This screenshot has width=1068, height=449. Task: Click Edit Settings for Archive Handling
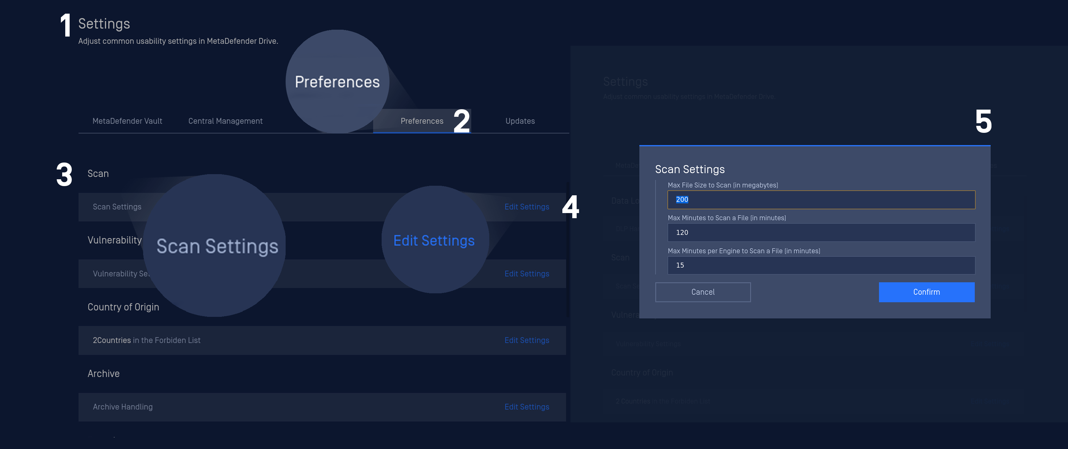pyautogui.click(x=526, y=407)
